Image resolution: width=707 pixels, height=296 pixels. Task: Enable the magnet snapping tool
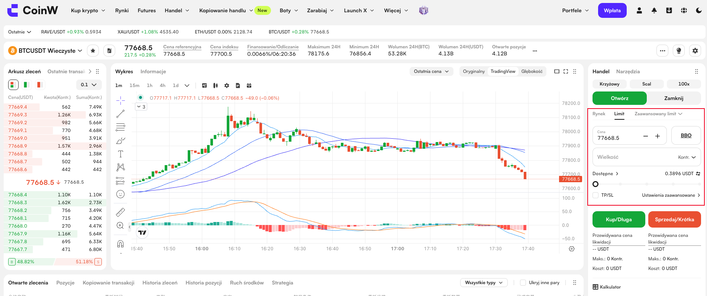click(120, 244)
